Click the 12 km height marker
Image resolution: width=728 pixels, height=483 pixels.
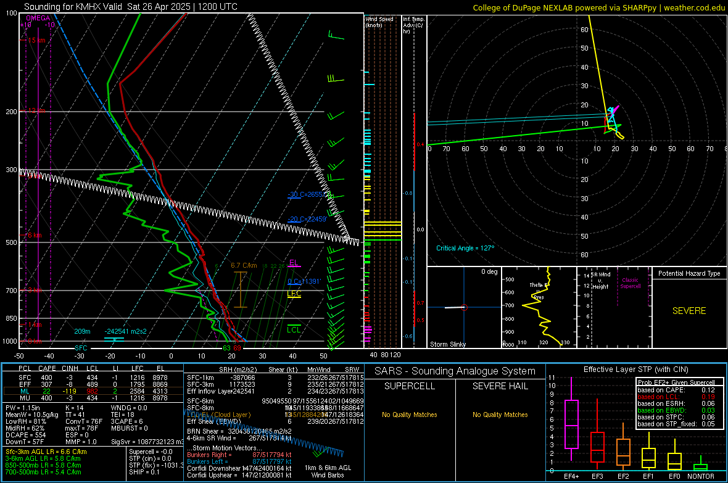click(x=36, y=110)
